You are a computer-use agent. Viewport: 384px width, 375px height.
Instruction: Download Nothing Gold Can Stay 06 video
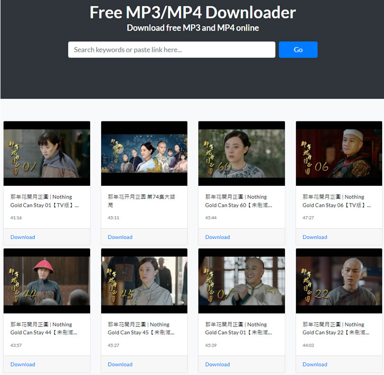click(315, 237)
